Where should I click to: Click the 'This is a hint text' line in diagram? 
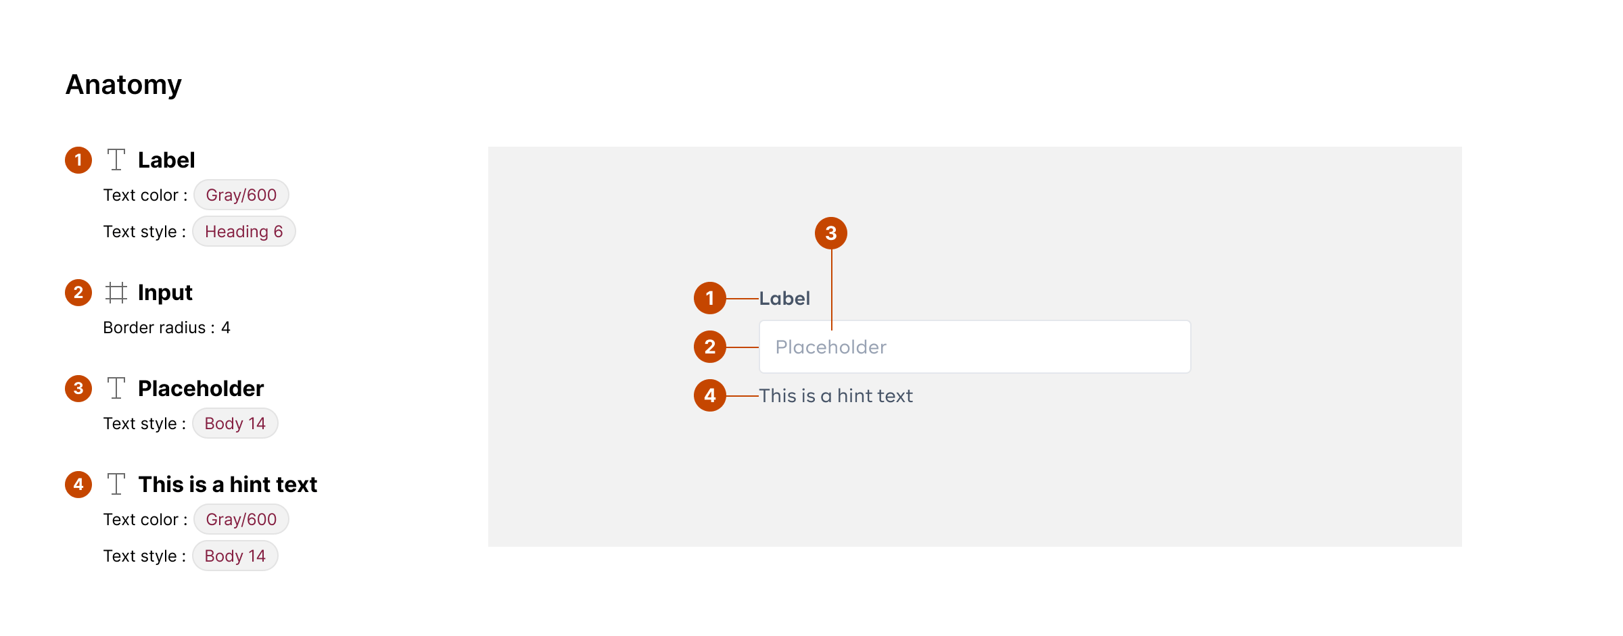click(x=836, y=395)
